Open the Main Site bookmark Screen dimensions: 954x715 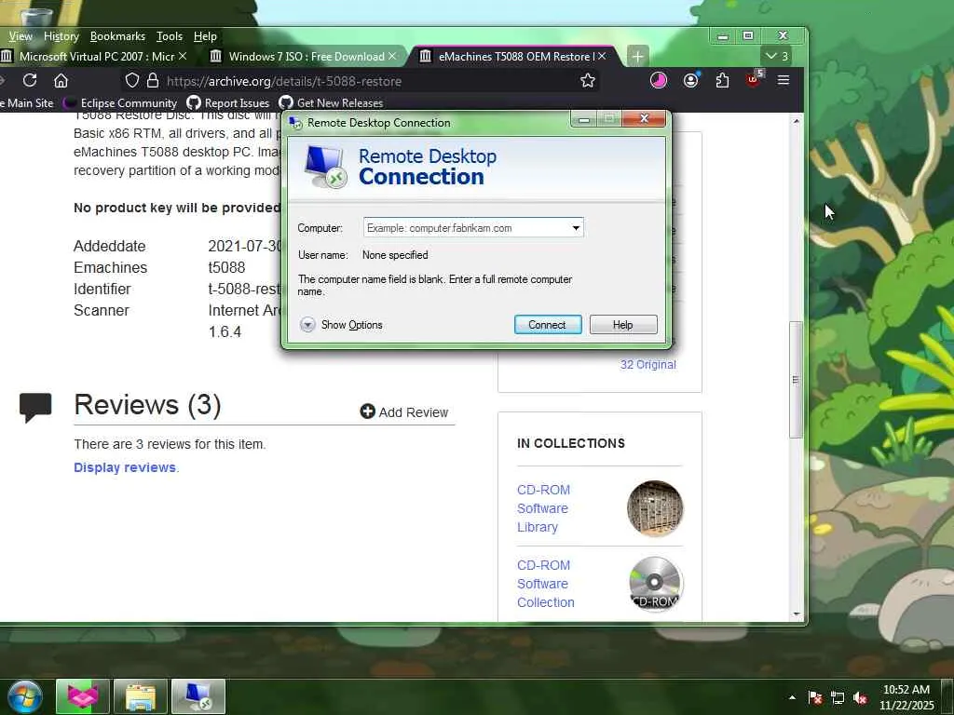pos(27,102)
